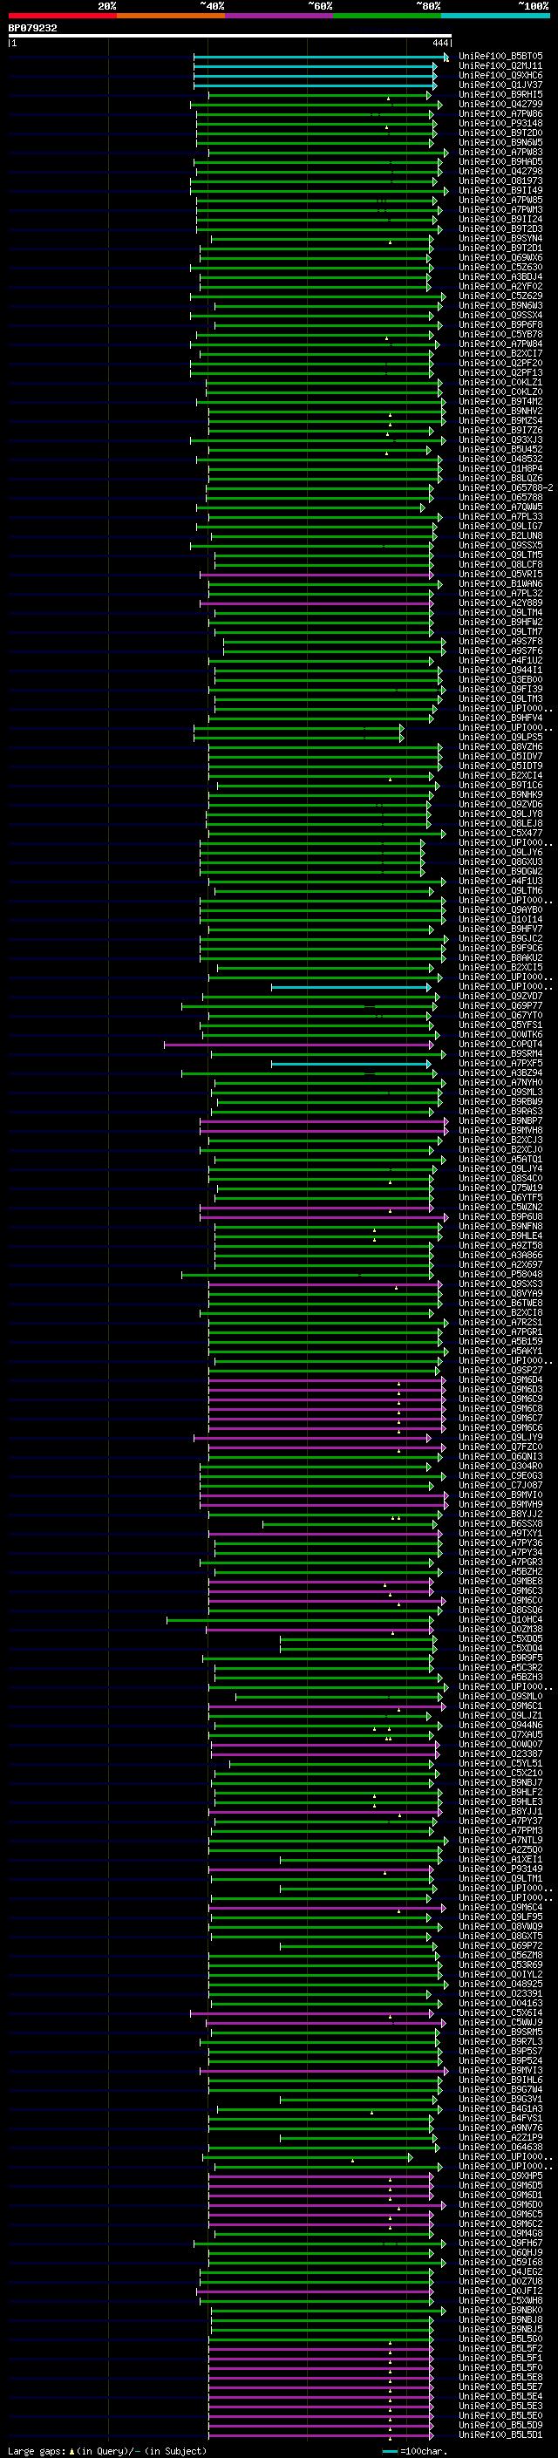
Task: Select the UniRef100_Q67YT0 label
Action: click(x=500, y=1015)
